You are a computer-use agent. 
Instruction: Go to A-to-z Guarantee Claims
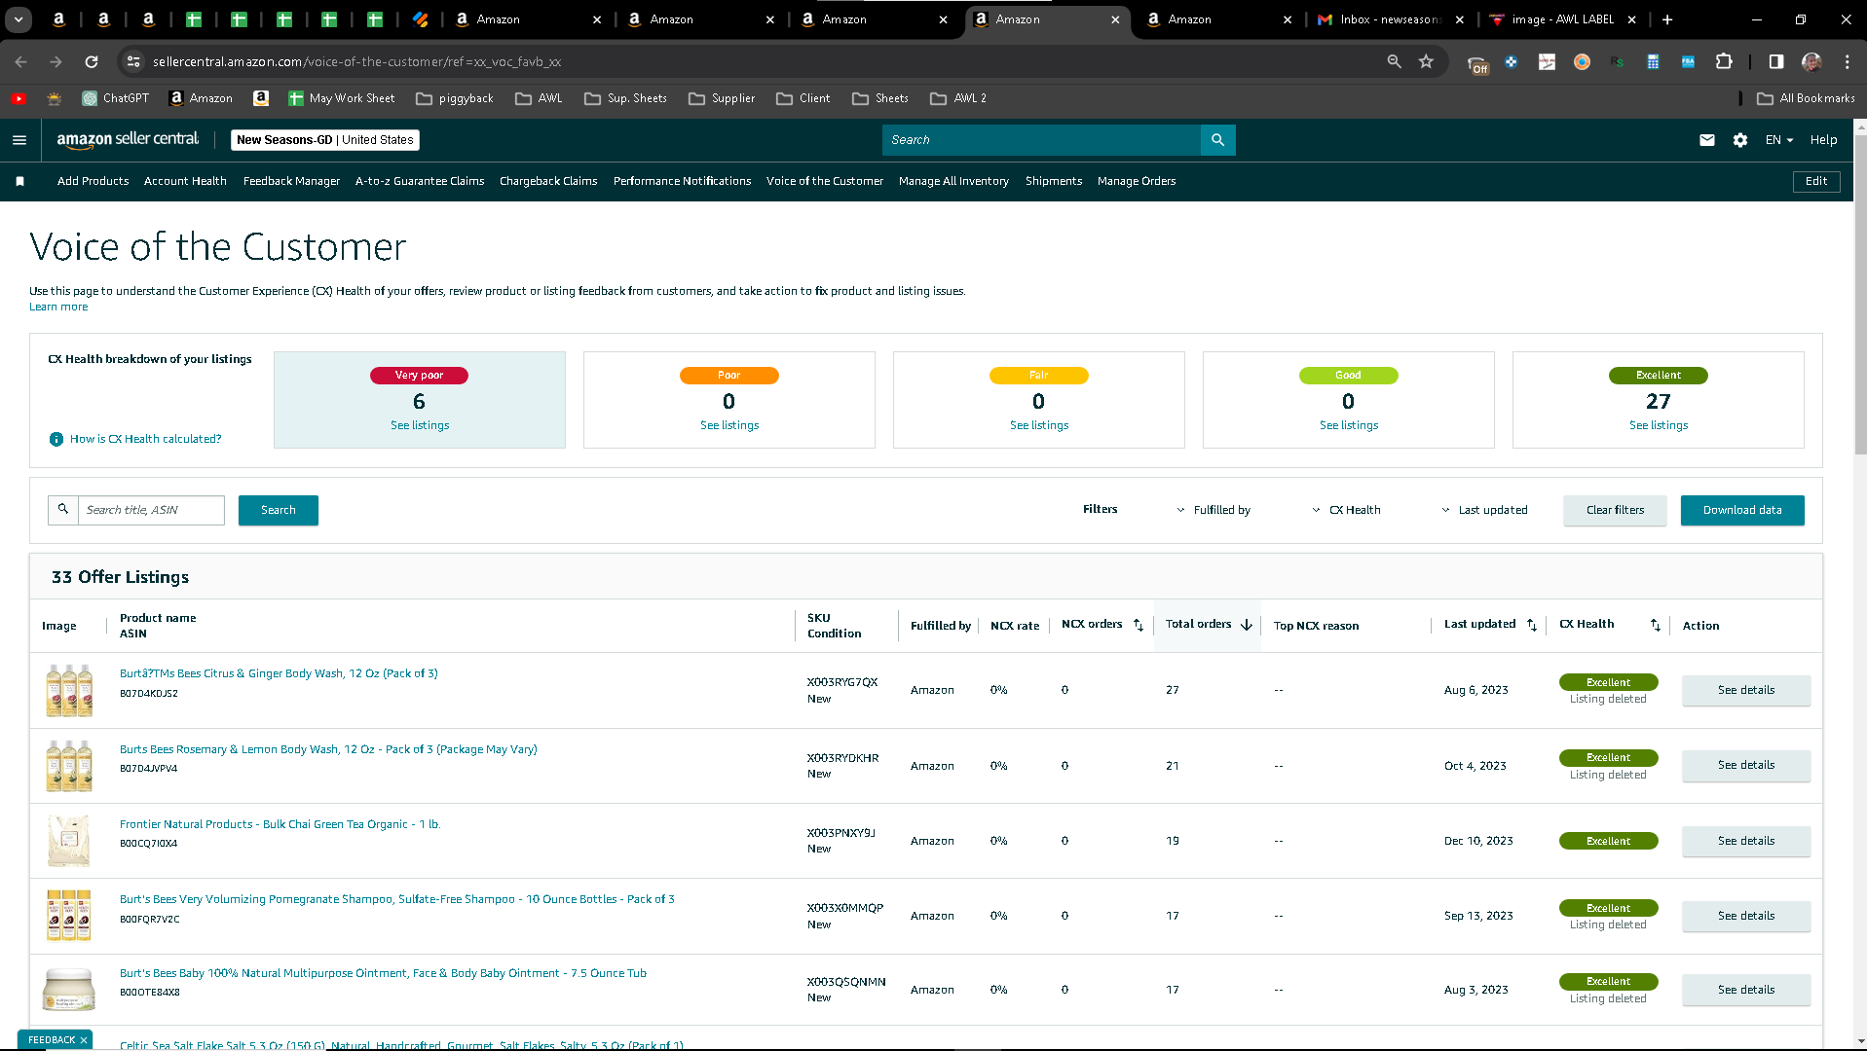tap(420, 181)
